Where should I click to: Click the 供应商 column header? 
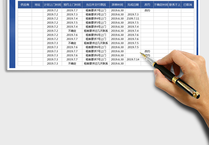25,5
